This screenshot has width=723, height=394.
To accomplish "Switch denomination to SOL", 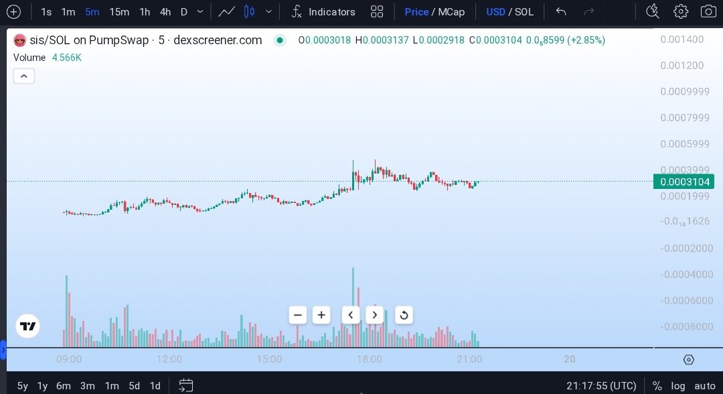I will pyautogui.click(x=524, y=12).
